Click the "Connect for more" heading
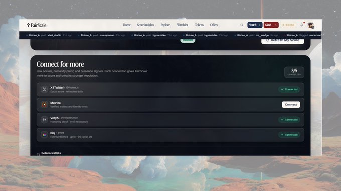The width and height of the screenshot is (341, 191). point(60,64)
